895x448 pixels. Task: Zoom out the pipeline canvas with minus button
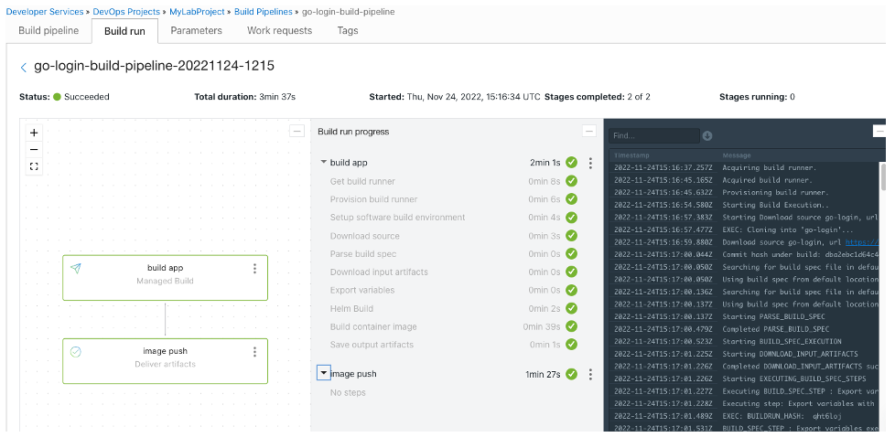pyautogui.click(x=34, y=149)
